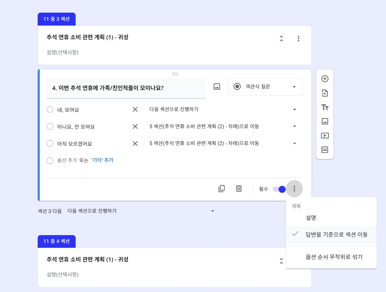Viewport: 386px width, 292px height.
Task: Open section navigation dropdown for '아니요, 안 모여요'
Action: click(x=294, y=126)
